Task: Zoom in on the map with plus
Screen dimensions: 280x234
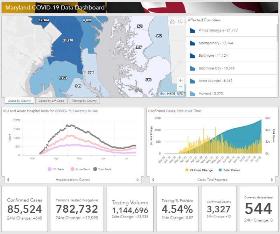Action: tap(181, 80)
